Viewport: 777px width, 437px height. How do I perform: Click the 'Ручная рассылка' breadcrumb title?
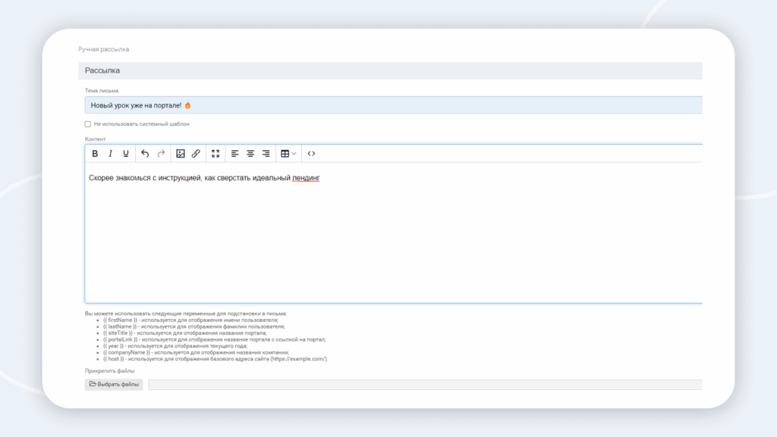click(x=103, y=49)
